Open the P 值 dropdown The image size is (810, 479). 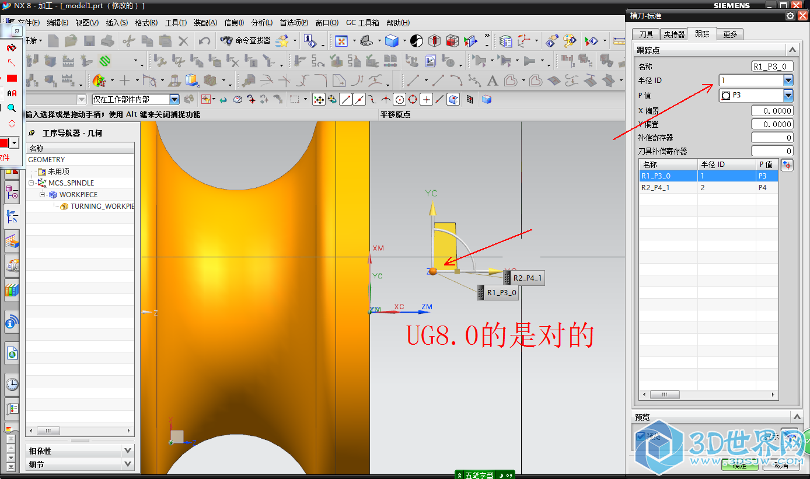coord(788,95)
